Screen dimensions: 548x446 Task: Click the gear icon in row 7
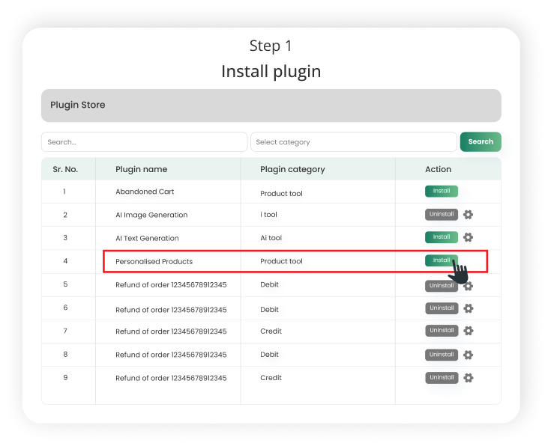click(469, 331)
